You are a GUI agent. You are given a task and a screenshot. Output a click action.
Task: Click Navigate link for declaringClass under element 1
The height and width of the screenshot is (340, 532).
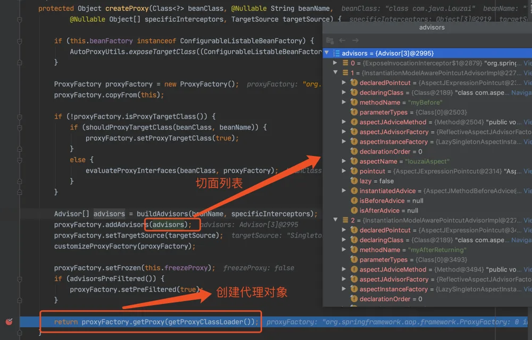click(x=521, y=92)
